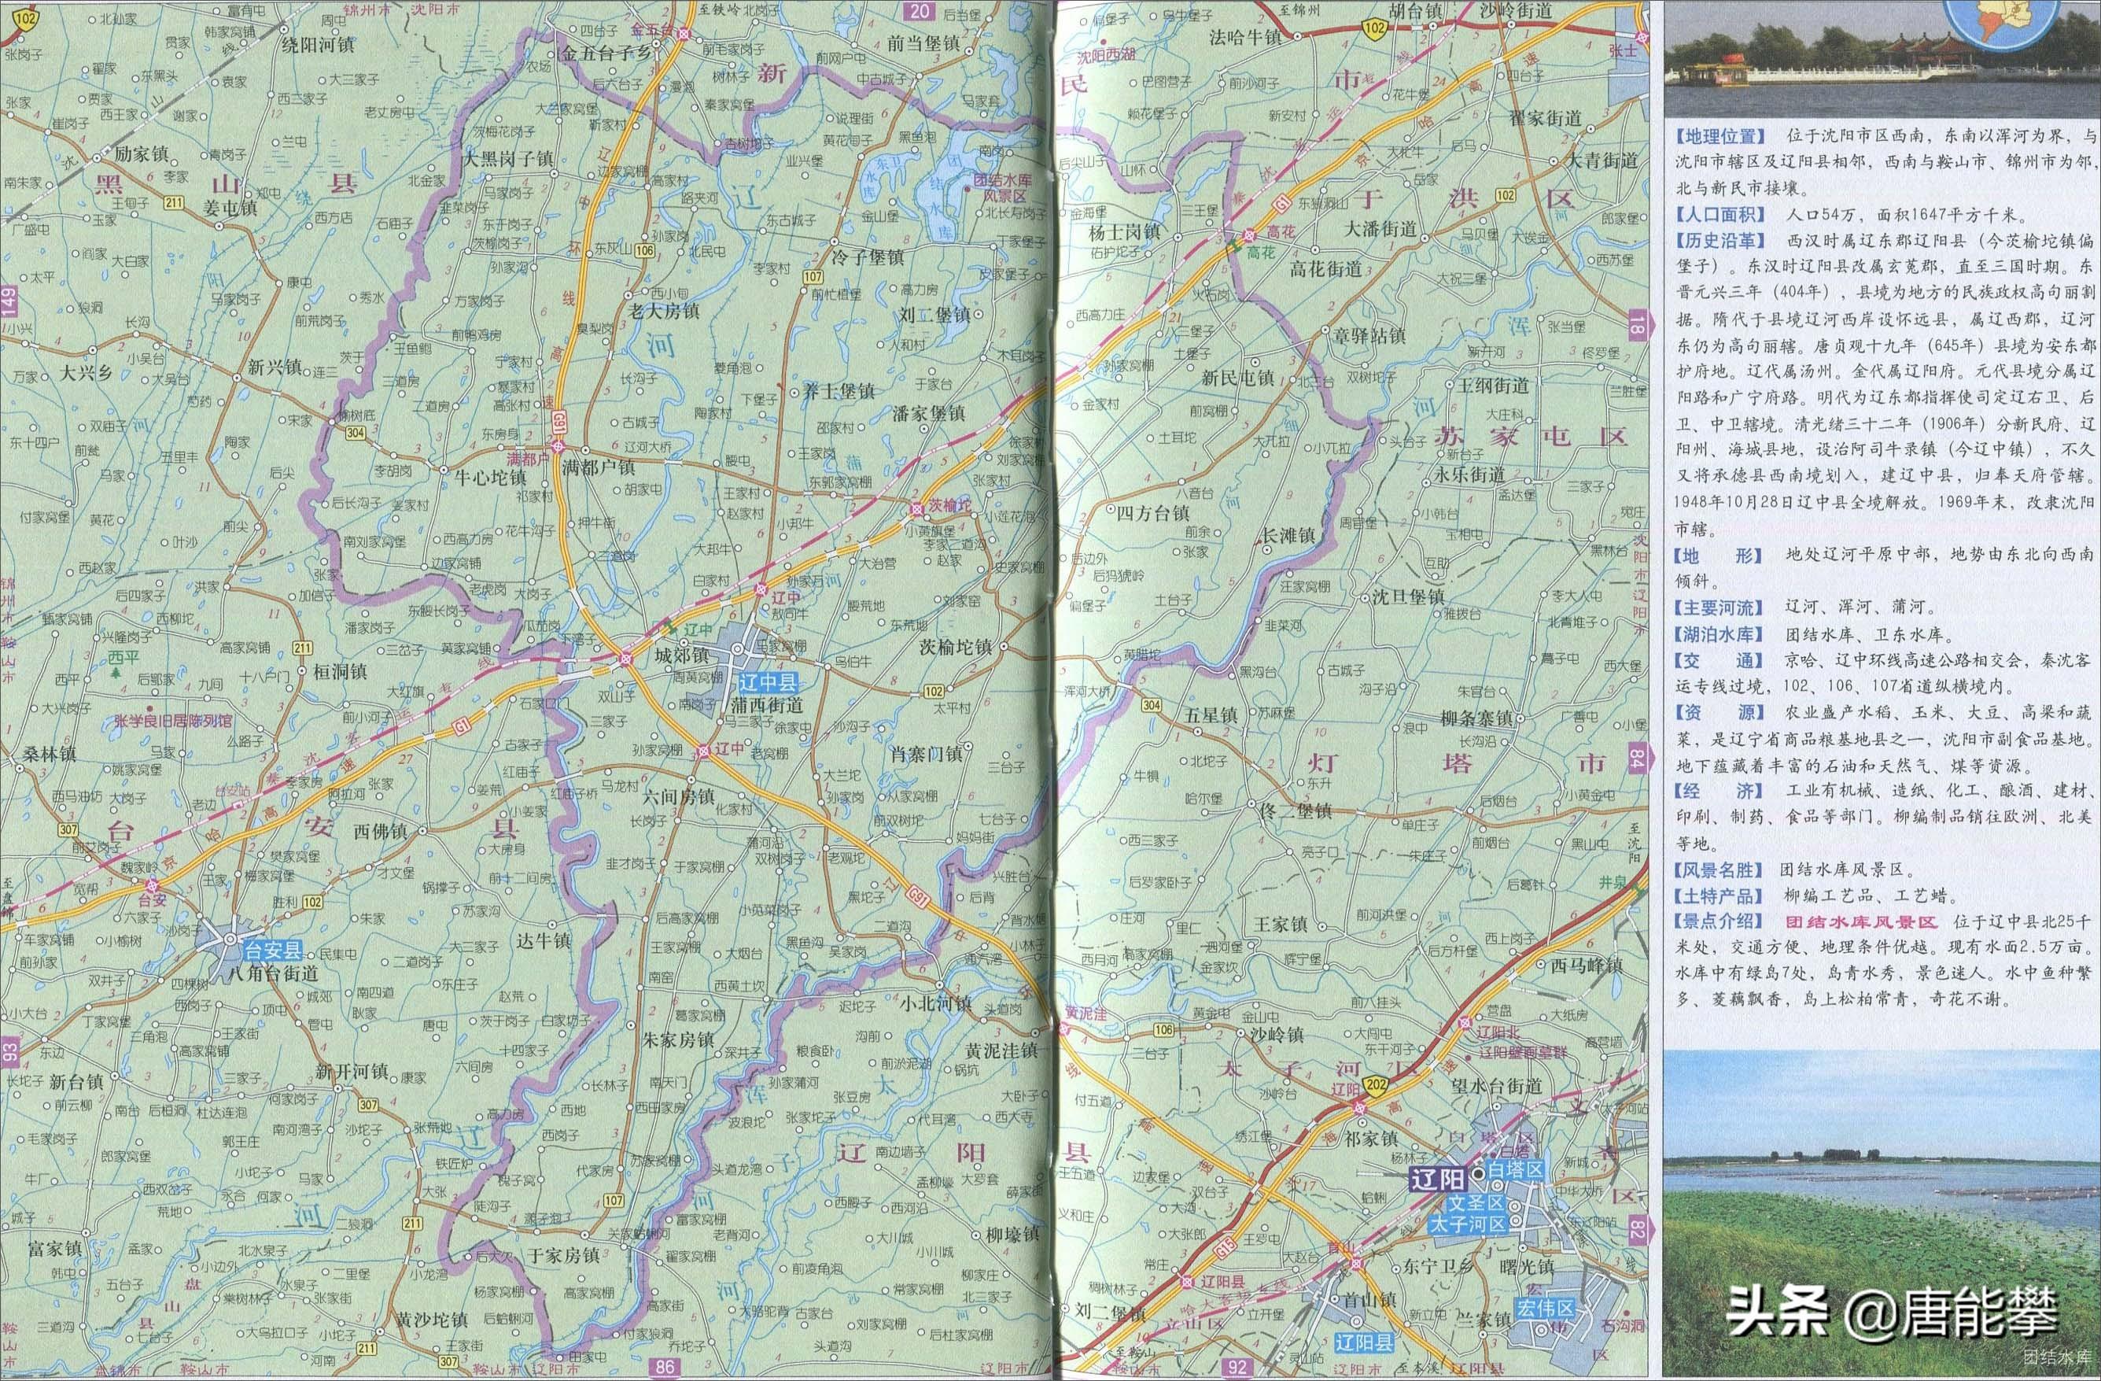The width and height of the screenshot is (2101, 1381).
Task: Click the purple page marker 92 at bottom
Action: [x=1237, y=1368]
